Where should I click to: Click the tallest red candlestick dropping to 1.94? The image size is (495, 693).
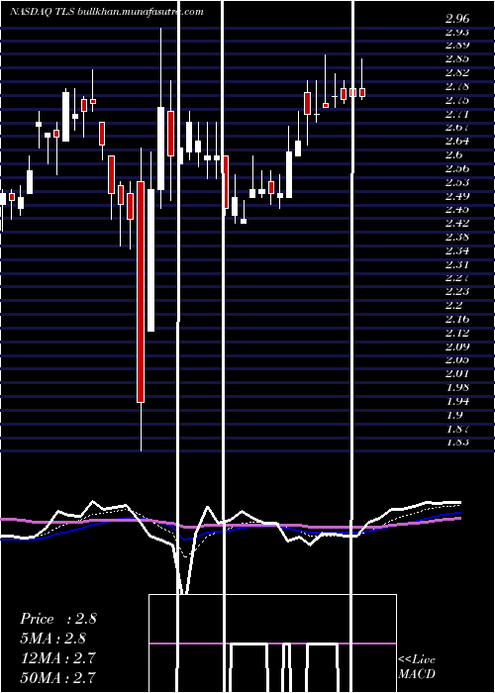pyautogui.click(x=141, y=292)
